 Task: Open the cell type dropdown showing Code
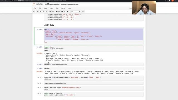(x=75, y=12)
